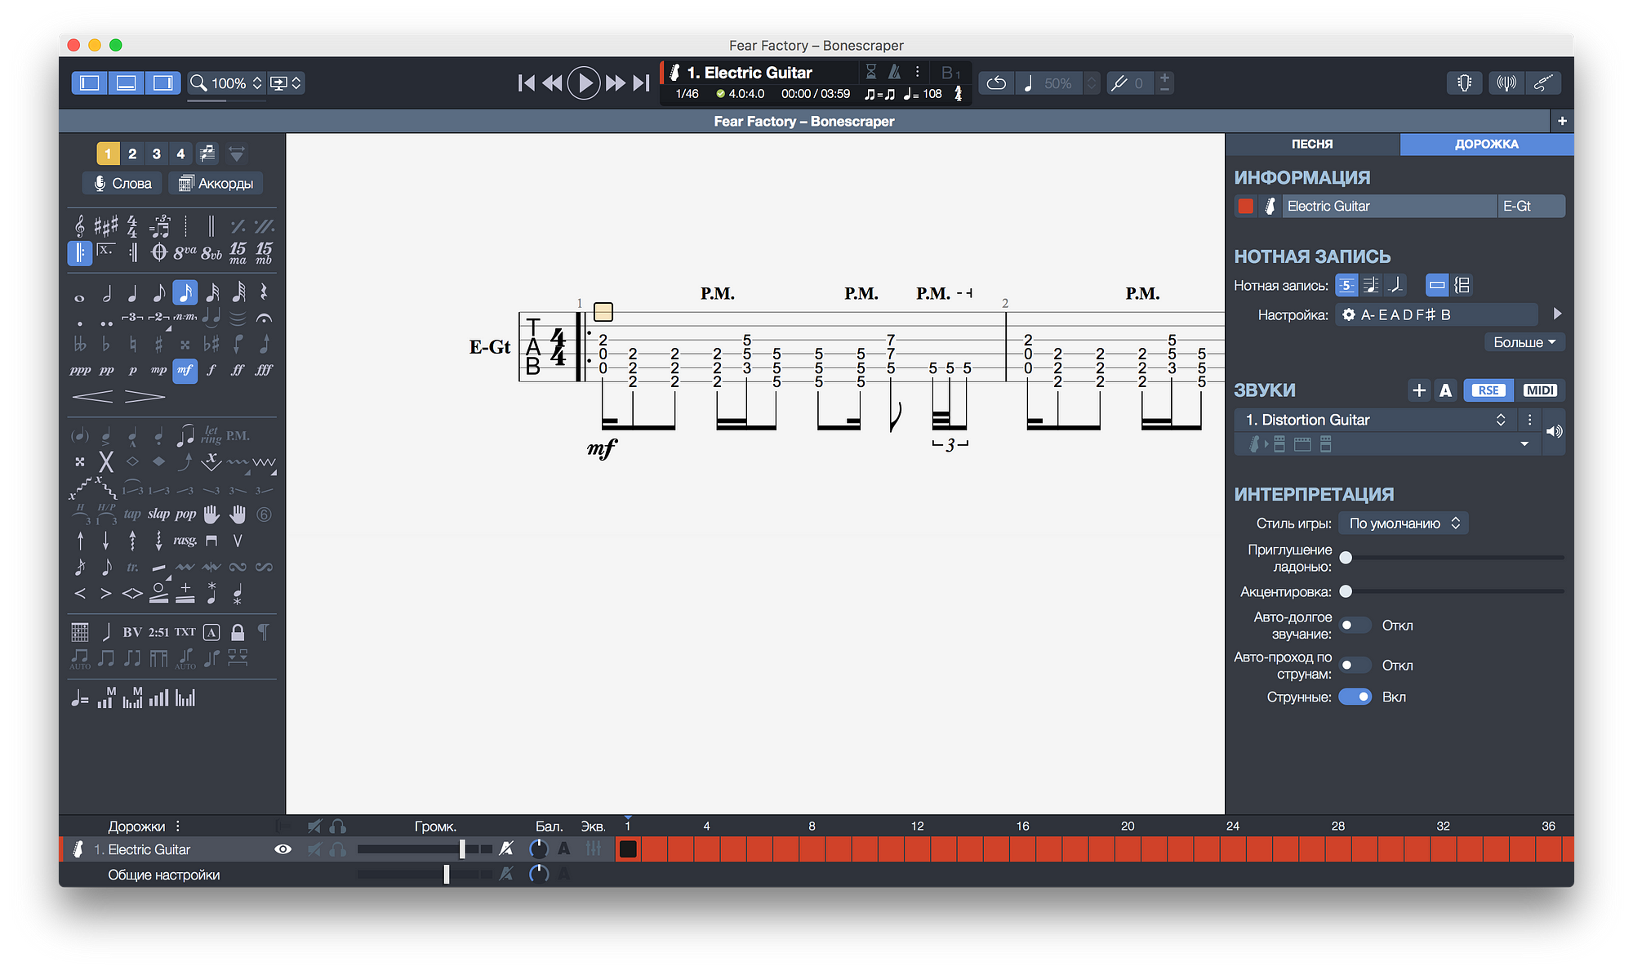Open playing style По умолчанию dropdown
Screen dimensions: 1633x971
1403,523
